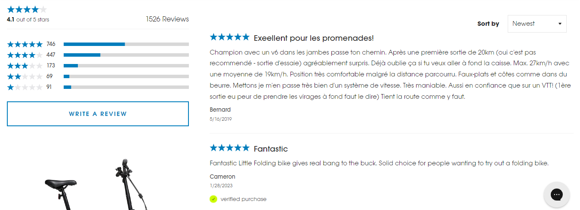Select the 3-star histogram bar
Screen dimensions: 580x210
[x=126, y=66]
